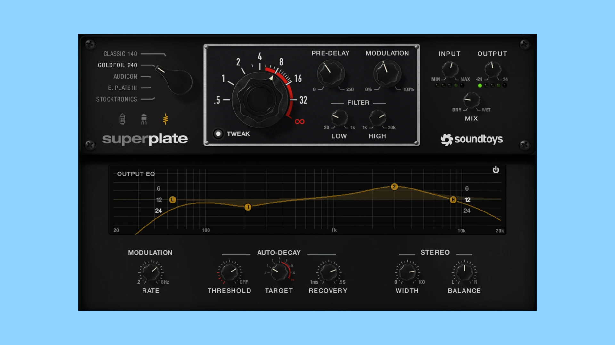The height and width of the screenshot is (345, 615).
Task: Click the green output level LED
Action: click(x=480, y=86)
